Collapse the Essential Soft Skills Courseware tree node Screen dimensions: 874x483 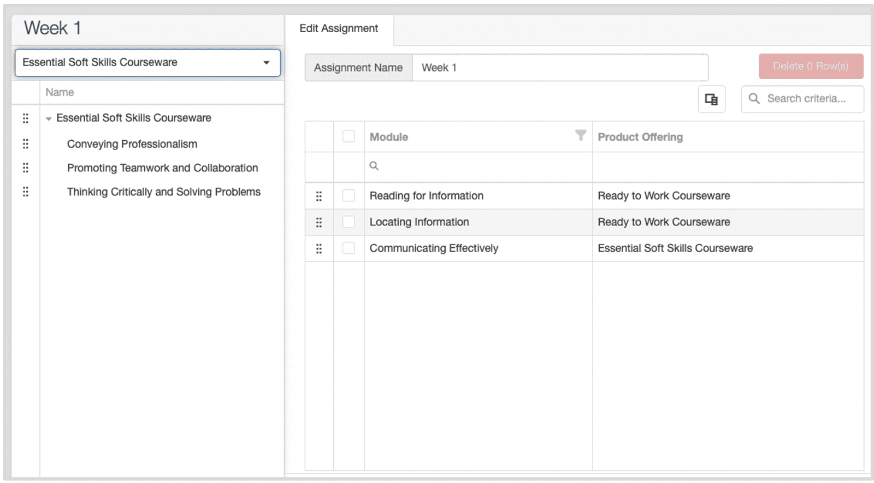(49, 118)
